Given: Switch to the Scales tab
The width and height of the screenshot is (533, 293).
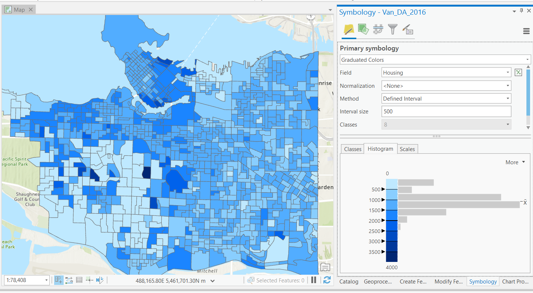Looking at the screenshot, I should pos(407,149).
